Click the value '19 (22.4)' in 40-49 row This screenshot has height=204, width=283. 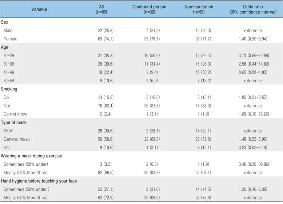pos(106,72)
